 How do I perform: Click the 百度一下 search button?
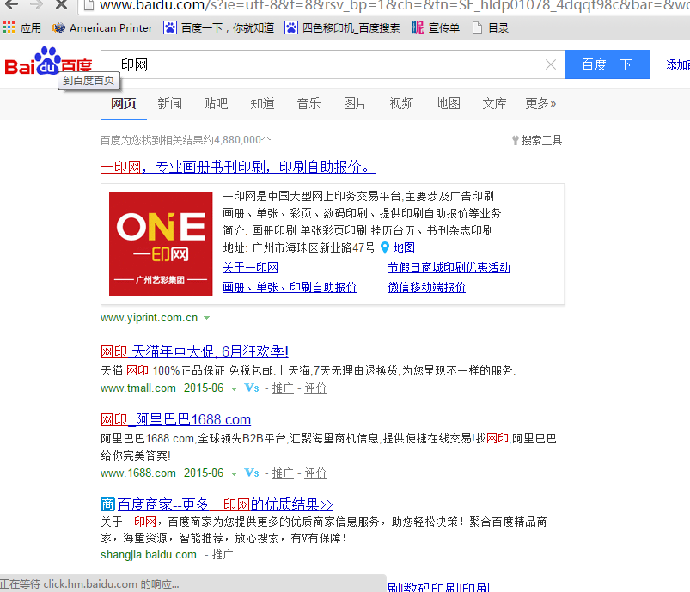coord(608,64)
